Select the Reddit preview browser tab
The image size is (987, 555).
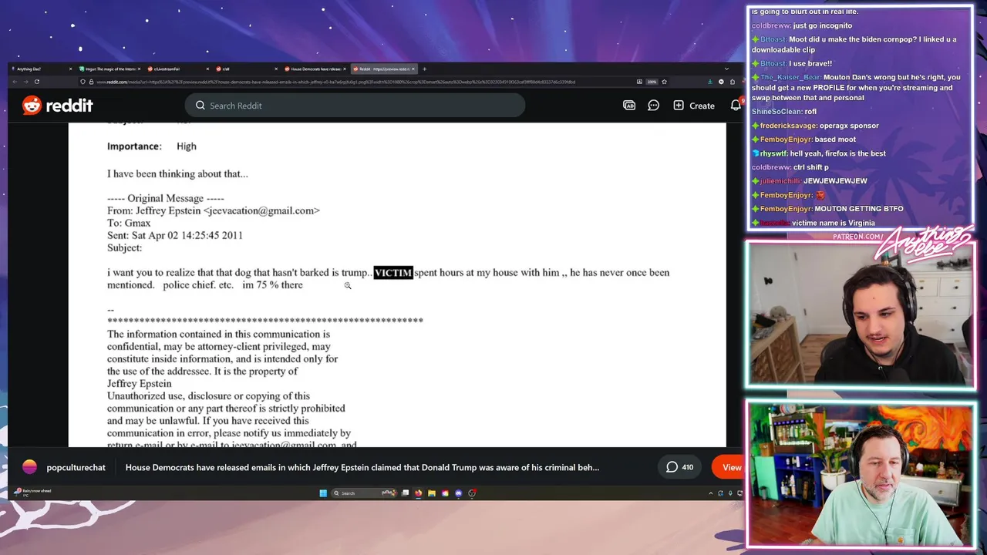pyautogui.click(x=383, y=69)
